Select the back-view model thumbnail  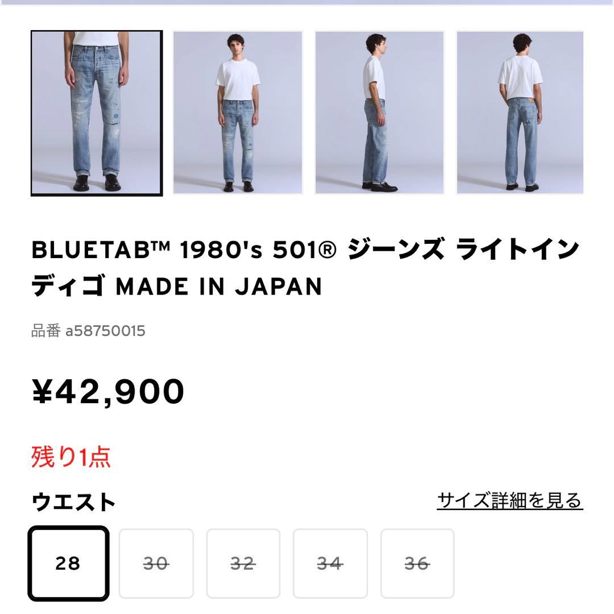point(521,111)
